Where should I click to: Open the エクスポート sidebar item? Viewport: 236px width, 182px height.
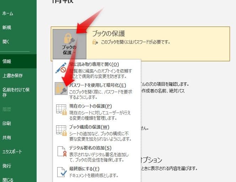[12, 152]
